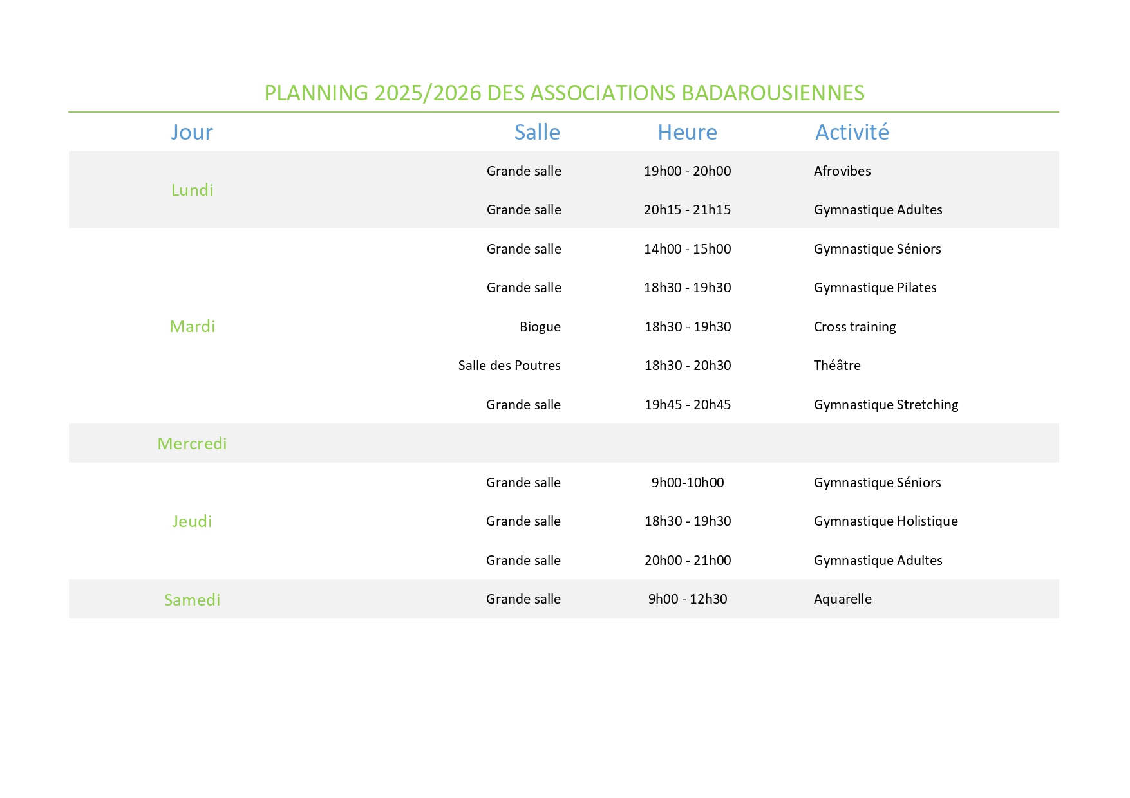Screen dimensions: 1130x798
Task: Select the Salle column header
Action: point(536,132)
